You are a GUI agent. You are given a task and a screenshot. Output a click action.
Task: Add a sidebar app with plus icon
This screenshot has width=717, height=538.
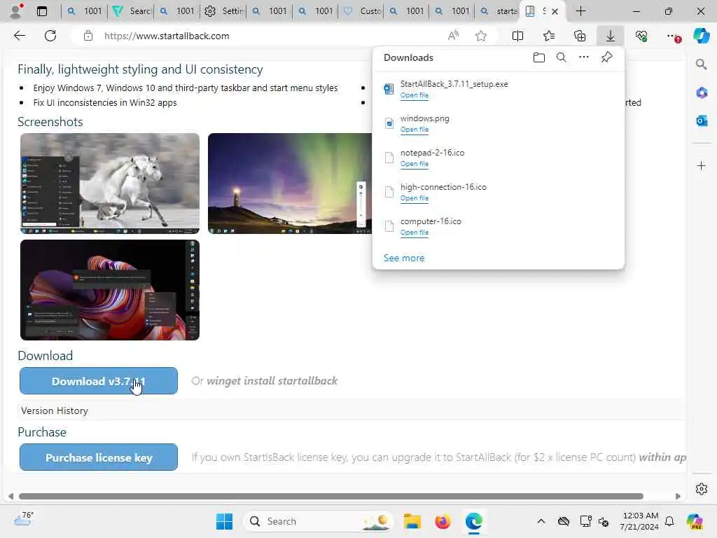coord(702,165)
